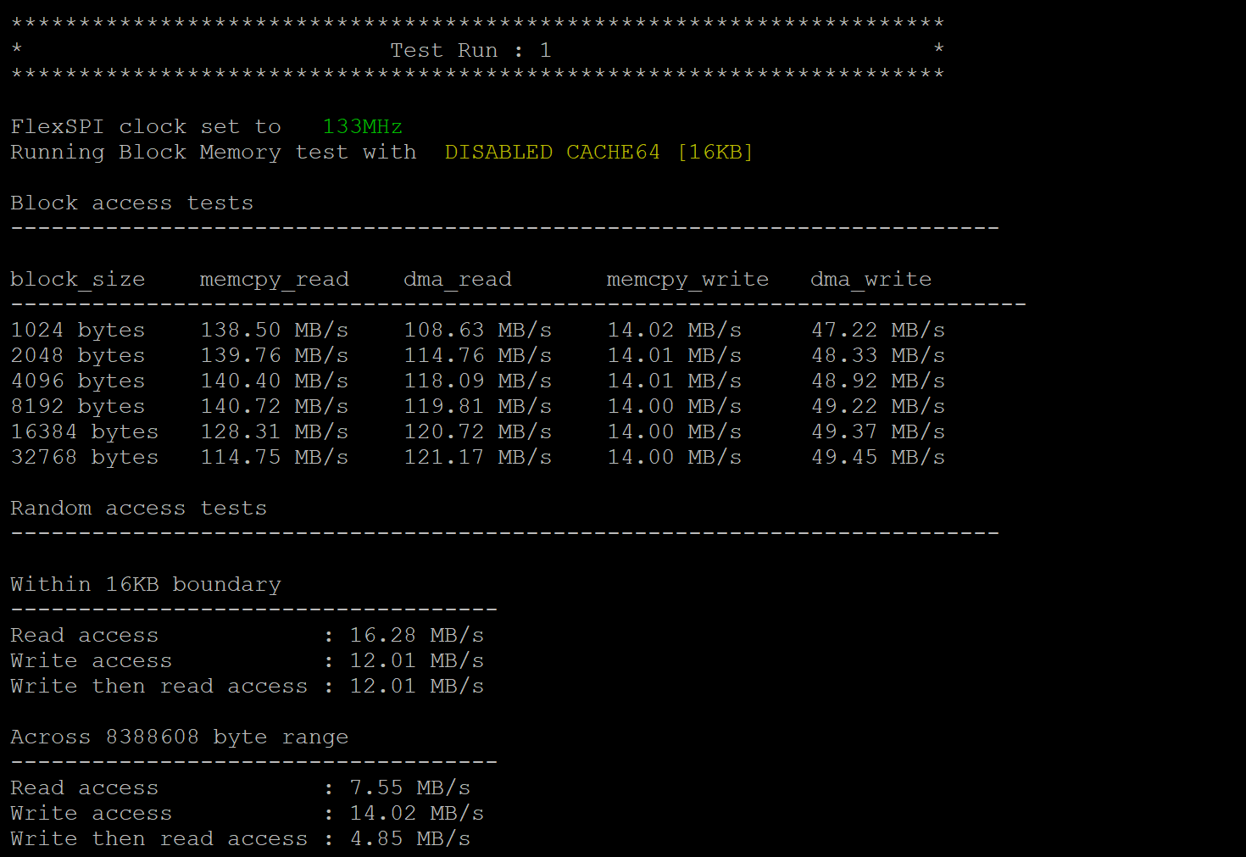Viewport: 1246px width, 857px height.
Task: Click the [16KB] cache size text
Action: point(716,152)
